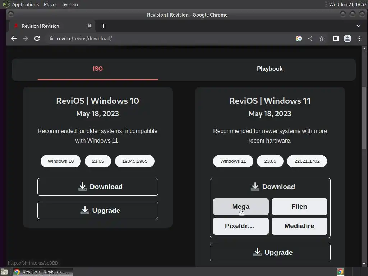The image size is (368, 276).
Task: Open the Places menu
Action: [x=50, y=4]
